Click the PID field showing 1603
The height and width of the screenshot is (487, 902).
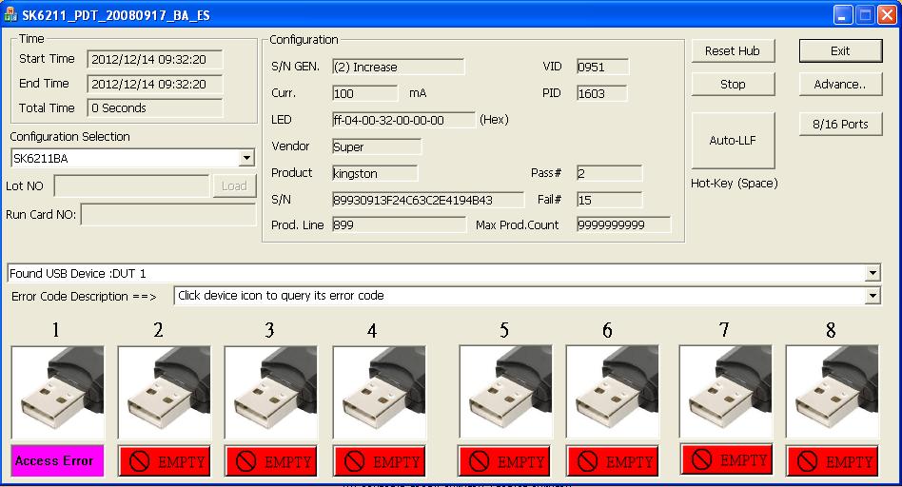tap(601, 93)
